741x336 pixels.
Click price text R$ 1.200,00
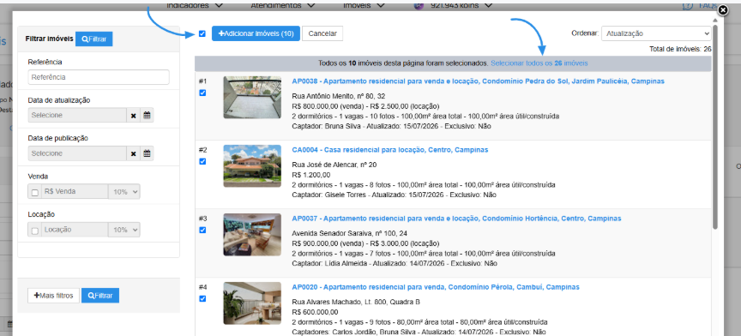(311, 174)
